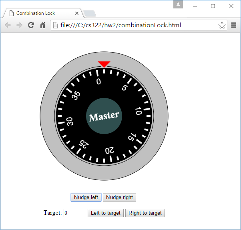The image size is (241, 230).
Task: Bookmark this page with the star
Action: point(222,25)
